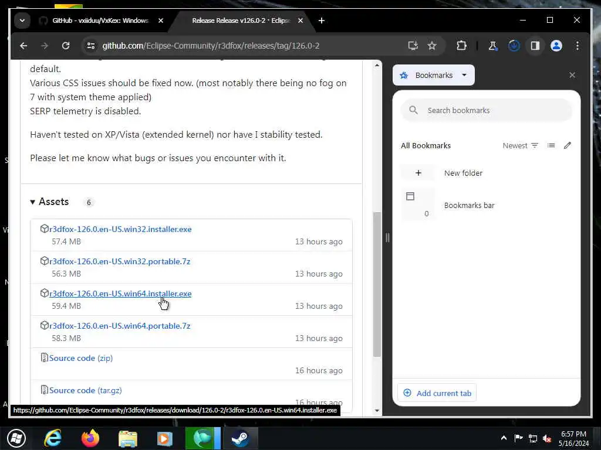Open File Explorer from taskbar
Viewport: 601px width, 450px height.
tap(127, 438)
